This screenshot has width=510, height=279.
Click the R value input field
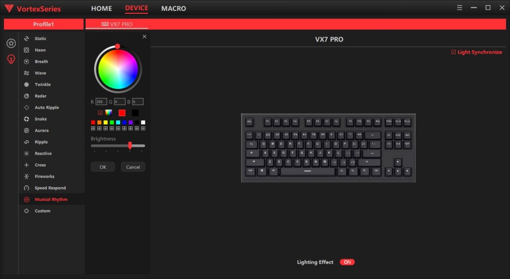[101, 101]
